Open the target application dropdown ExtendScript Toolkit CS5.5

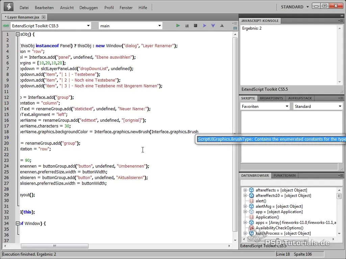pyautogui.click(x=51, y=26)
